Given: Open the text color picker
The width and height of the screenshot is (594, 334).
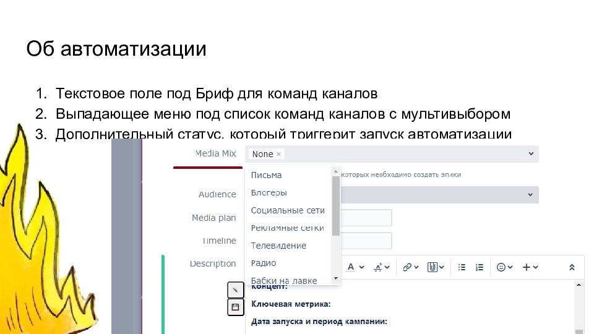Looking at the screenshot, I should [355, 267].
